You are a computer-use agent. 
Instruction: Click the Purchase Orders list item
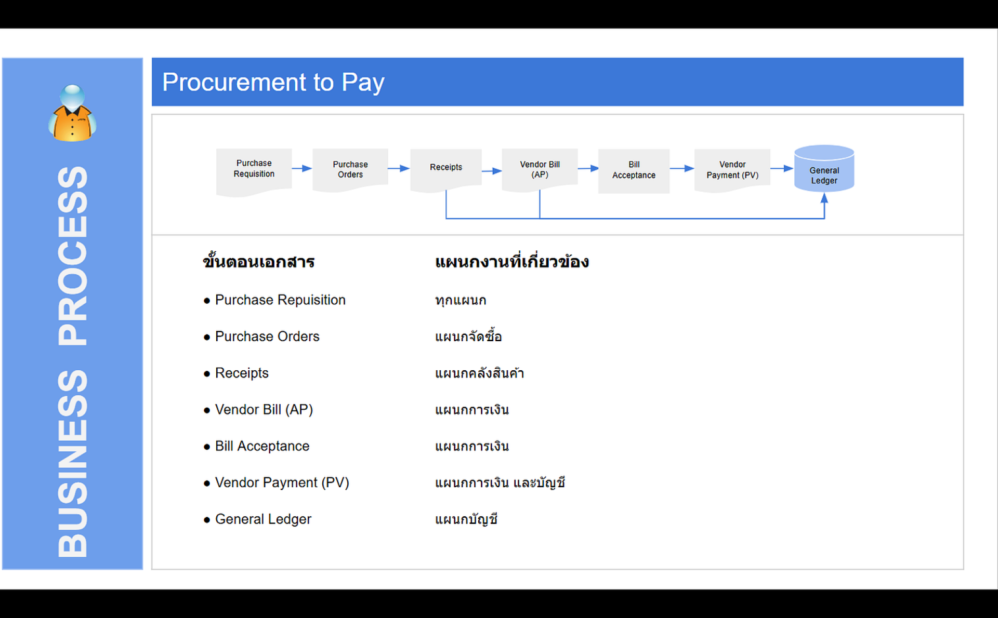[x=267, y=337]
